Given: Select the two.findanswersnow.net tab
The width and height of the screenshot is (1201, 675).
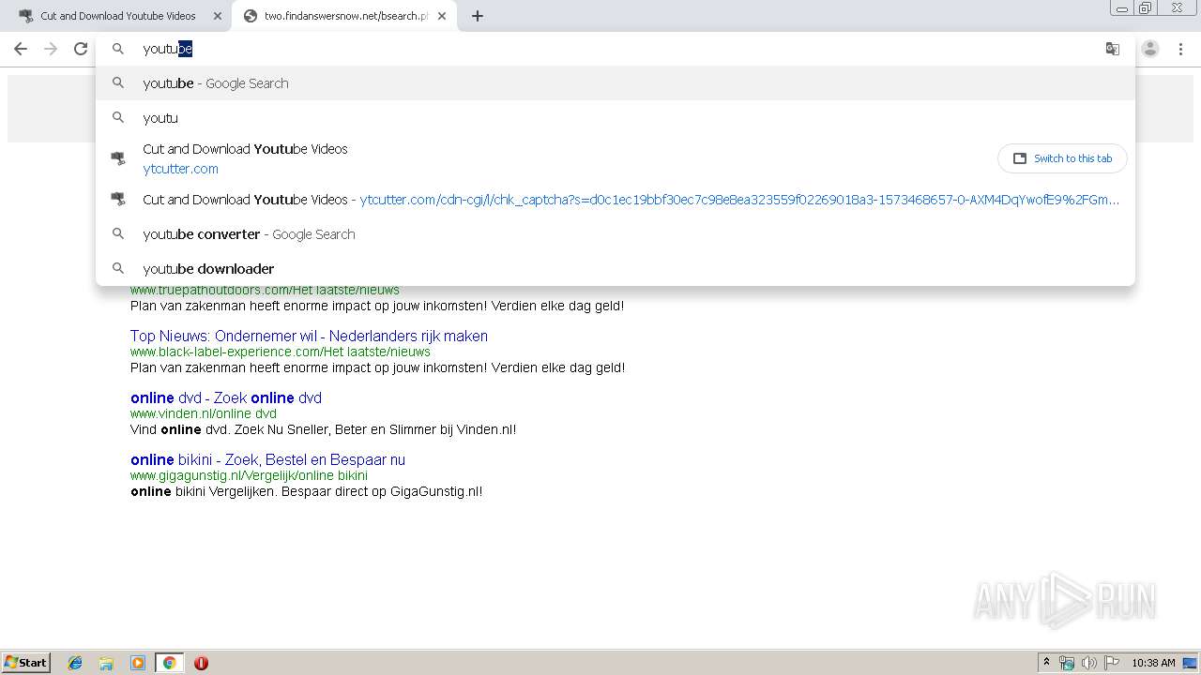Looking at the screenshot, I should click(x=345, y=16).
